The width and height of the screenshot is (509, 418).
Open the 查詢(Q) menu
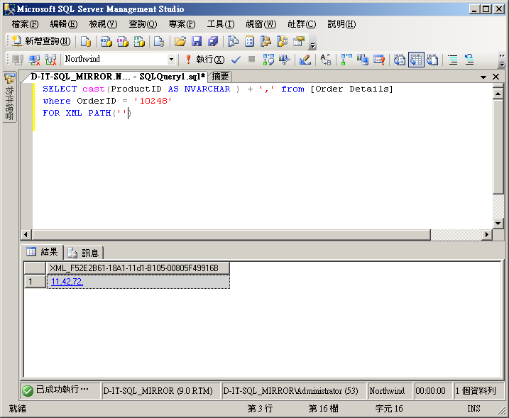pyautogui.click(x=143, y=24)
